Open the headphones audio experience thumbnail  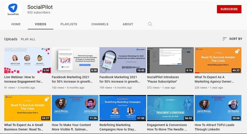point(123,60)
